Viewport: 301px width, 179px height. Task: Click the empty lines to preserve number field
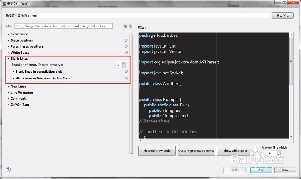pos(119,65)
